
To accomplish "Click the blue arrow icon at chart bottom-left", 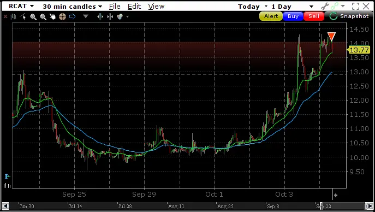I will (x=8, y=176).
